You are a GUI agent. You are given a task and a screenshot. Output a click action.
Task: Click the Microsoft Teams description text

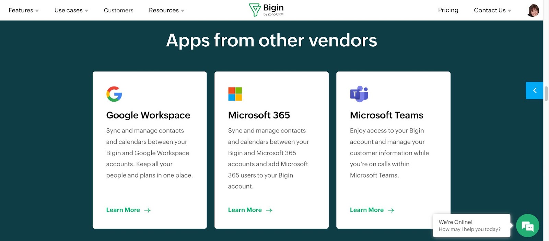click(x=389, y=153)
